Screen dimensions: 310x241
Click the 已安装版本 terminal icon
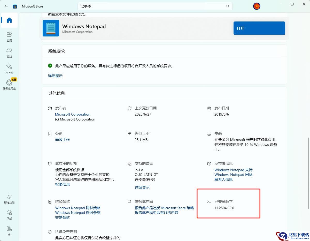pos(209,201)
